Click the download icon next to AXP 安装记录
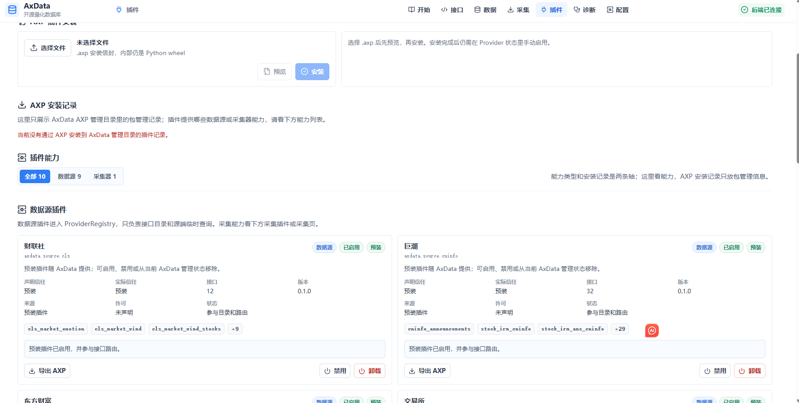This screenshot has width=799, height=403. (x=22, y=105)
